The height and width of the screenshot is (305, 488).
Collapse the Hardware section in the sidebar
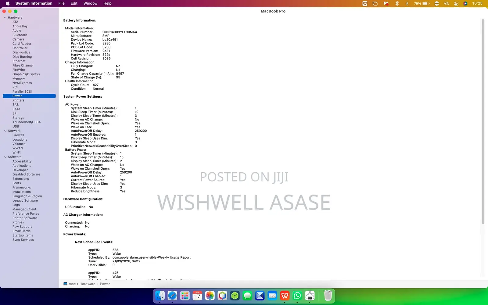5,18
